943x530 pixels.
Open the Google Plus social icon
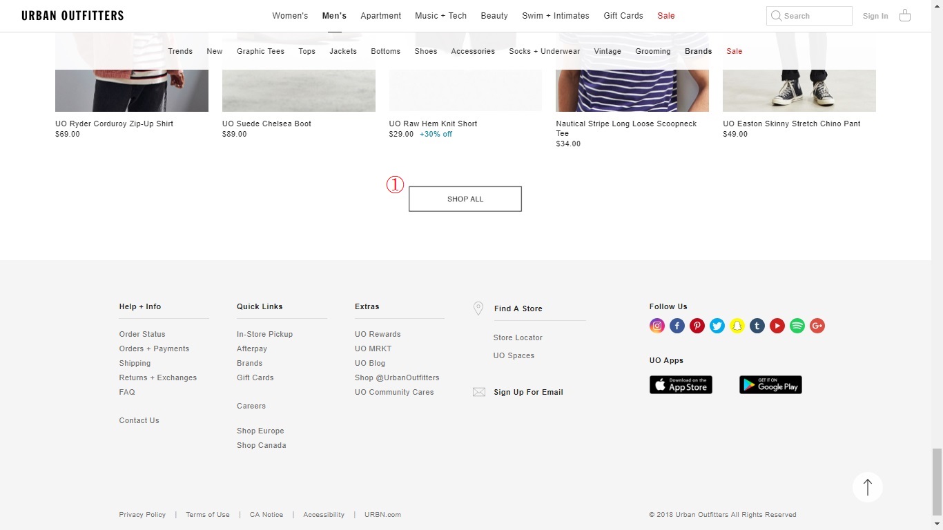[817, 326]
